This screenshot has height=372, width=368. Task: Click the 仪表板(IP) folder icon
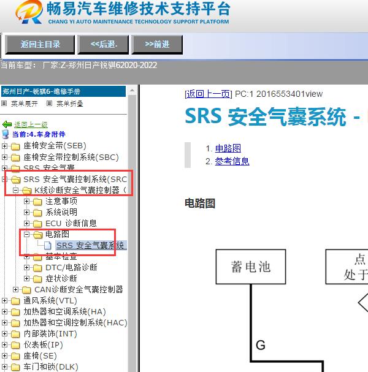(x=15, y=345)
